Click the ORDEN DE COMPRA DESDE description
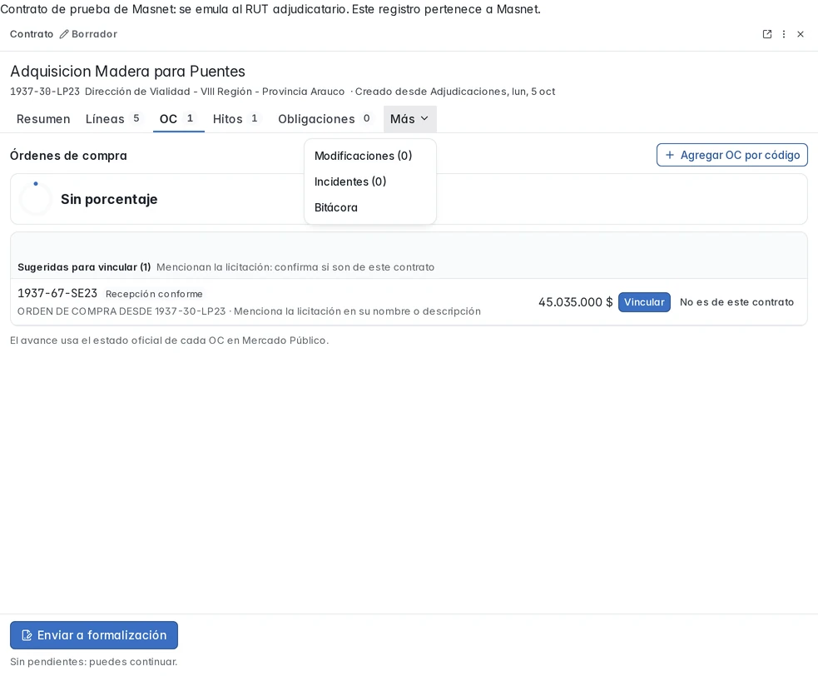 coord(249,311)
